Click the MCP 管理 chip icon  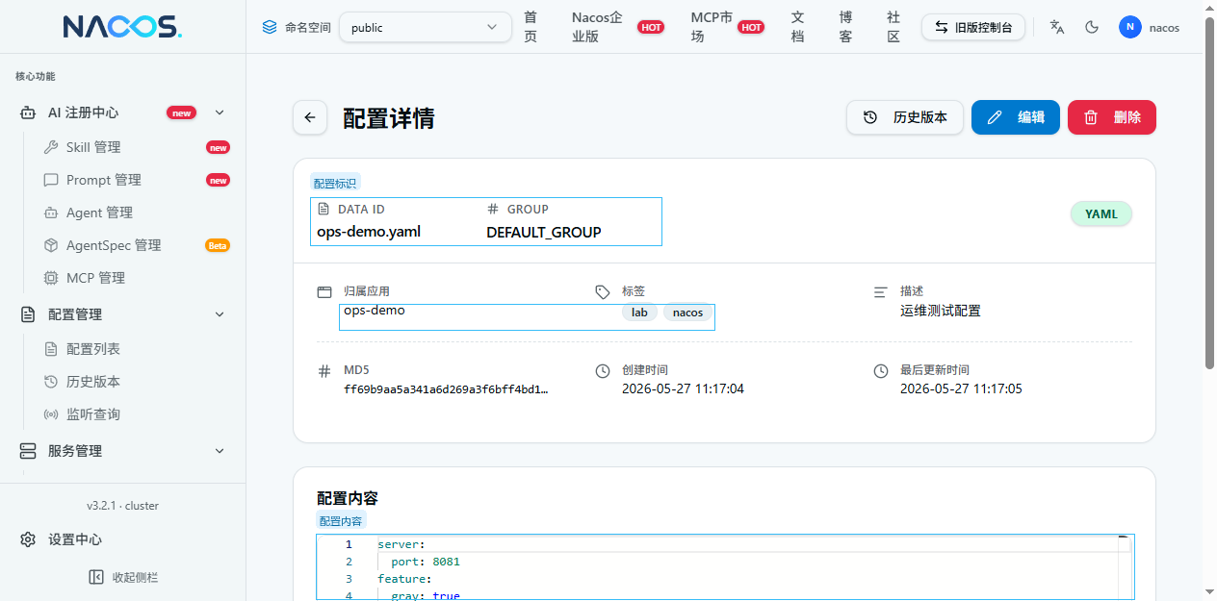[51, 278]
